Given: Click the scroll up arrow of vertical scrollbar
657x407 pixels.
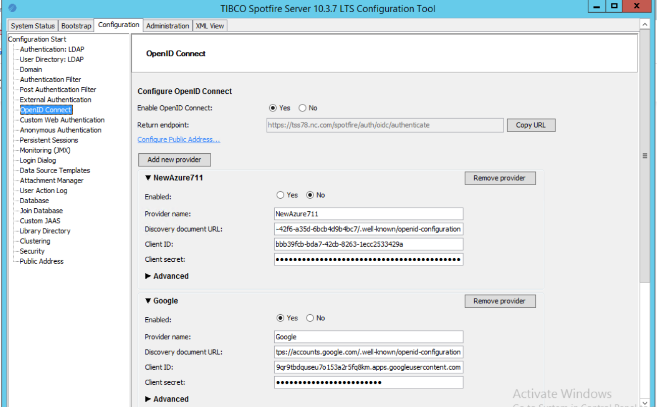Looking at the screenshot, I should click(x=645, y=24).
